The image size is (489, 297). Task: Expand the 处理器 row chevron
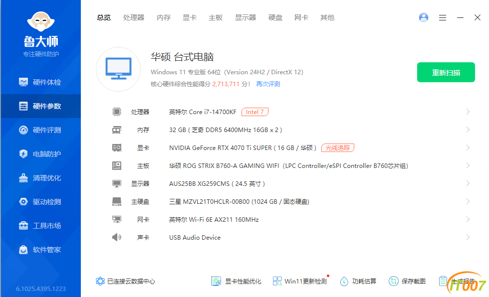pos(468,112)
